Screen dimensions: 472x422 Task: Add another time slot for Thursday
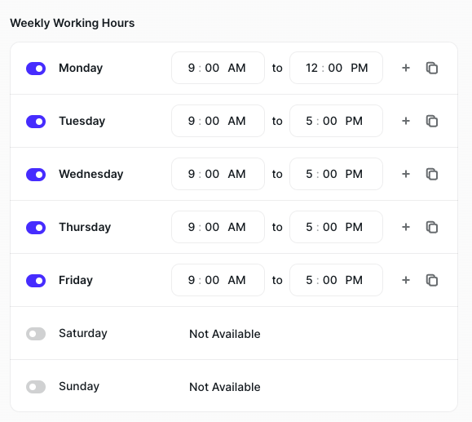pyautogui.click(x=406, y=227)
